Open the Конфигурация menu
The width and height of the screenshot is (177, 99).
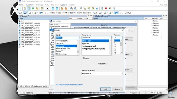coord(61,5)
